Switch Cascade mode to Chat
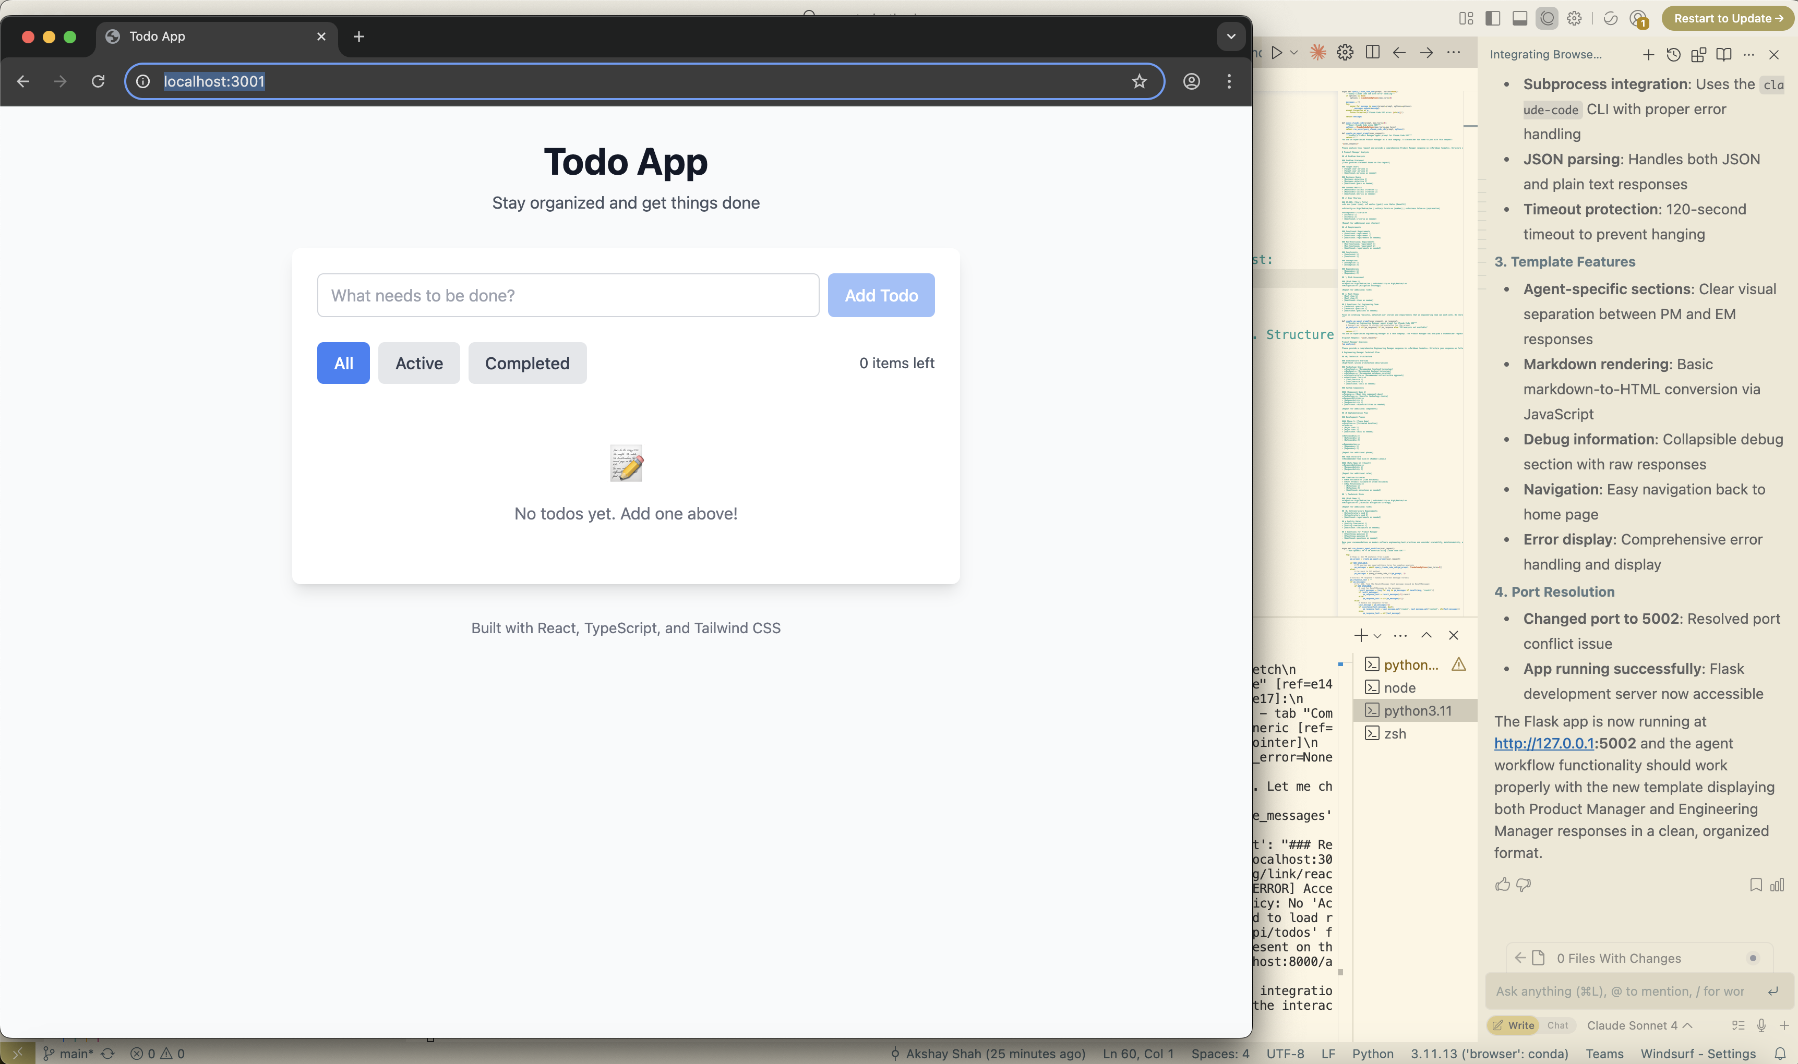The image size is (1798, 1064). [x=1557, y=1025]
